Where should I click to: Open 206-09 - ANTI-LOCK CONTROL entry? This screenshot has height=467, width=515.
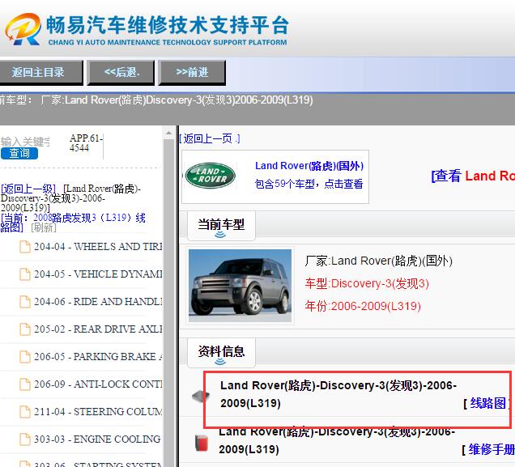tap(98, 384)
